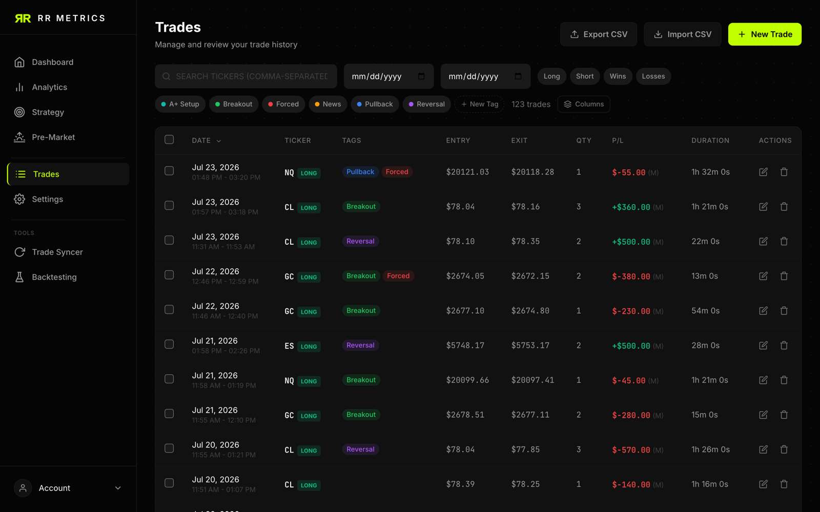820x512 pixels.
Task: Delete the ES trade with P/L +$500.00
Action: tap(784, 346)
